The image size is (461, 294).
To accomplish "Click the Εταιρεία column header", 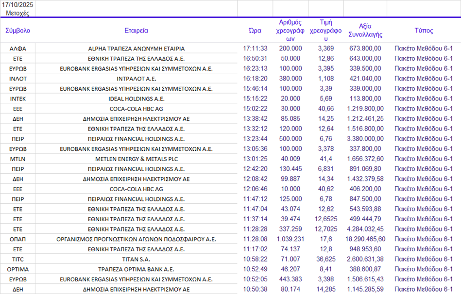I will (x=136, y=31).
